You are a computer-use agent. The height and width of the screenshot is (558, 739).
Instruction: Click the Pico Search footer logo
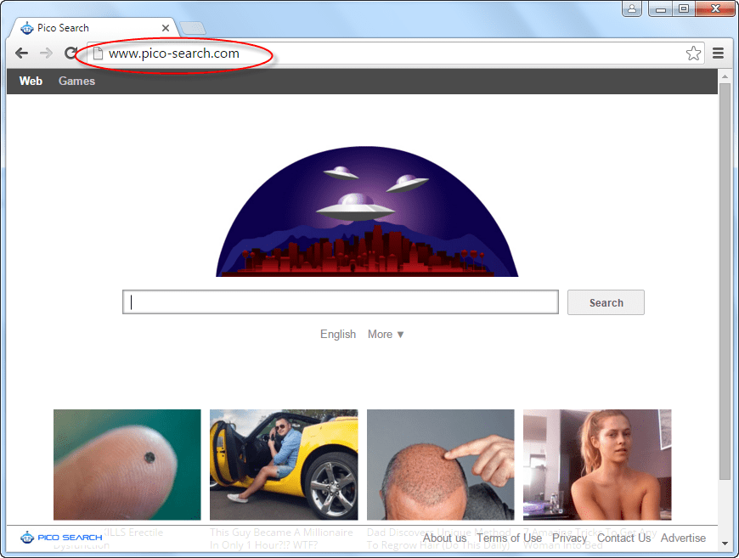pyautogui.click(x=61, y=538)
